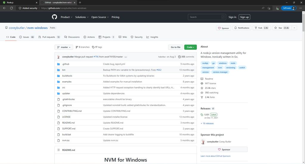The height and width of the screenshot is (164, 305).
Task: Open the updater folder
Action: (x=66, y=93)
